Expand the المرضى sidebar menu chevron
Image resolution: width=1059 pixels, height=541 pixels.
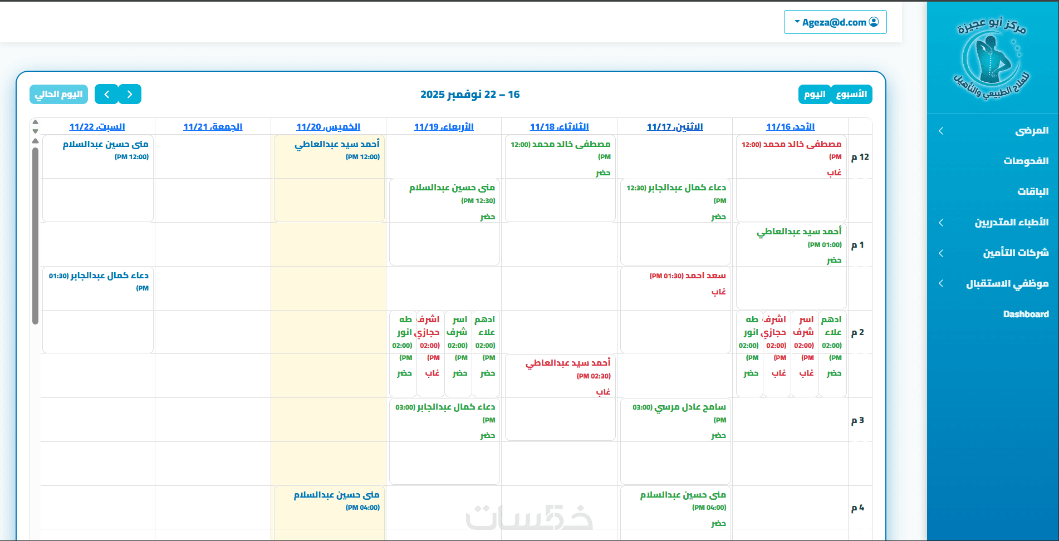pyautogui.click(x=941, y=131)
